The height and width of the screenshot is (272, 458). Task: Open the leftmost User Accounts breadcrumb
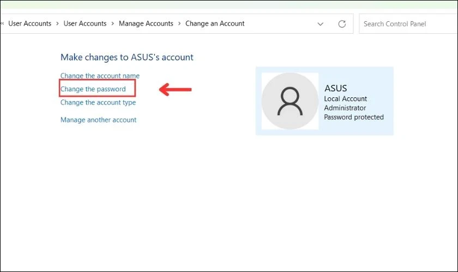[29, 23]
